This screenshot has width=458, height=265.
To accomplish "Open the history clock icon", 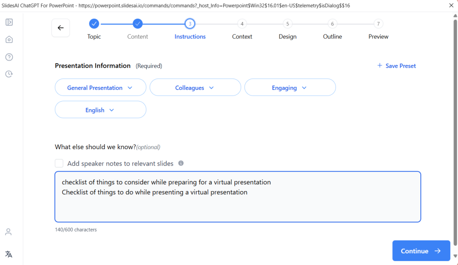I will (9, 74).
